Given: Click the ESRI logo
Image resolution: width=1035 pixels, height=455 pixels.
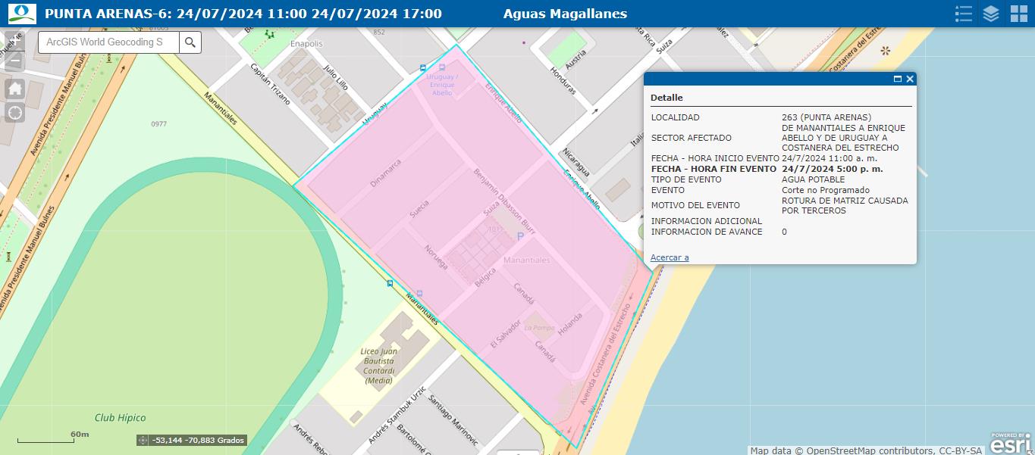Looking at the screenshot, I should point(1011,443).
